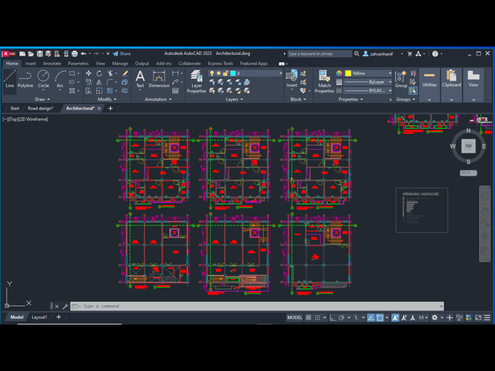Toggle 2D object snap in status bar
This screenshot has height=371, width=495.
pyautogui.click(x=380, y=318)
